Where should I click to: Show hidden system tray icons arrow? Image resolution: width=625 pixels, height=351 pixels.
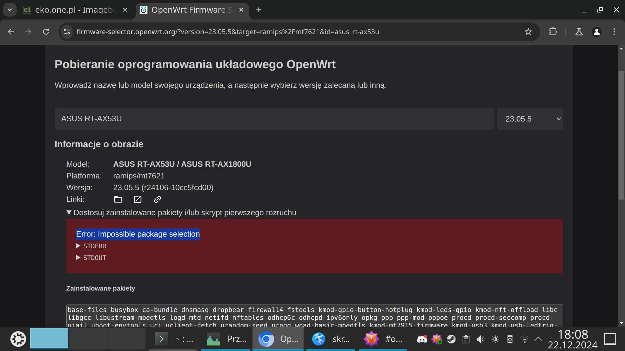[x=538, y=339]
